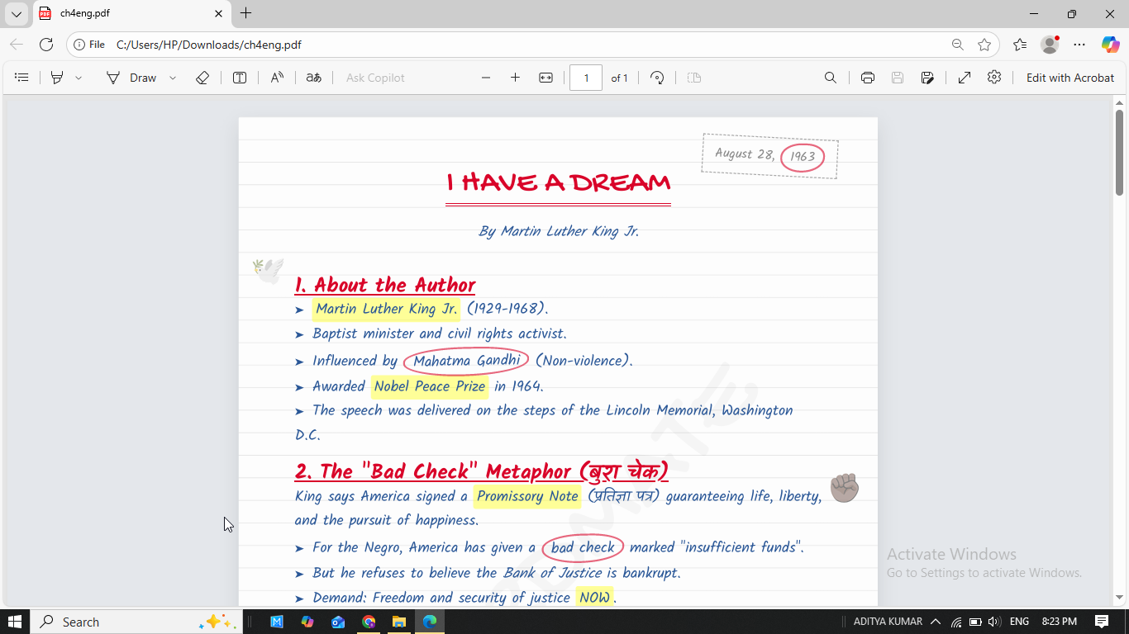Image resolution: width=1129 pixels, height=634 pixels.
Task: Click the Save icon
Action: (x=898, y=78)
